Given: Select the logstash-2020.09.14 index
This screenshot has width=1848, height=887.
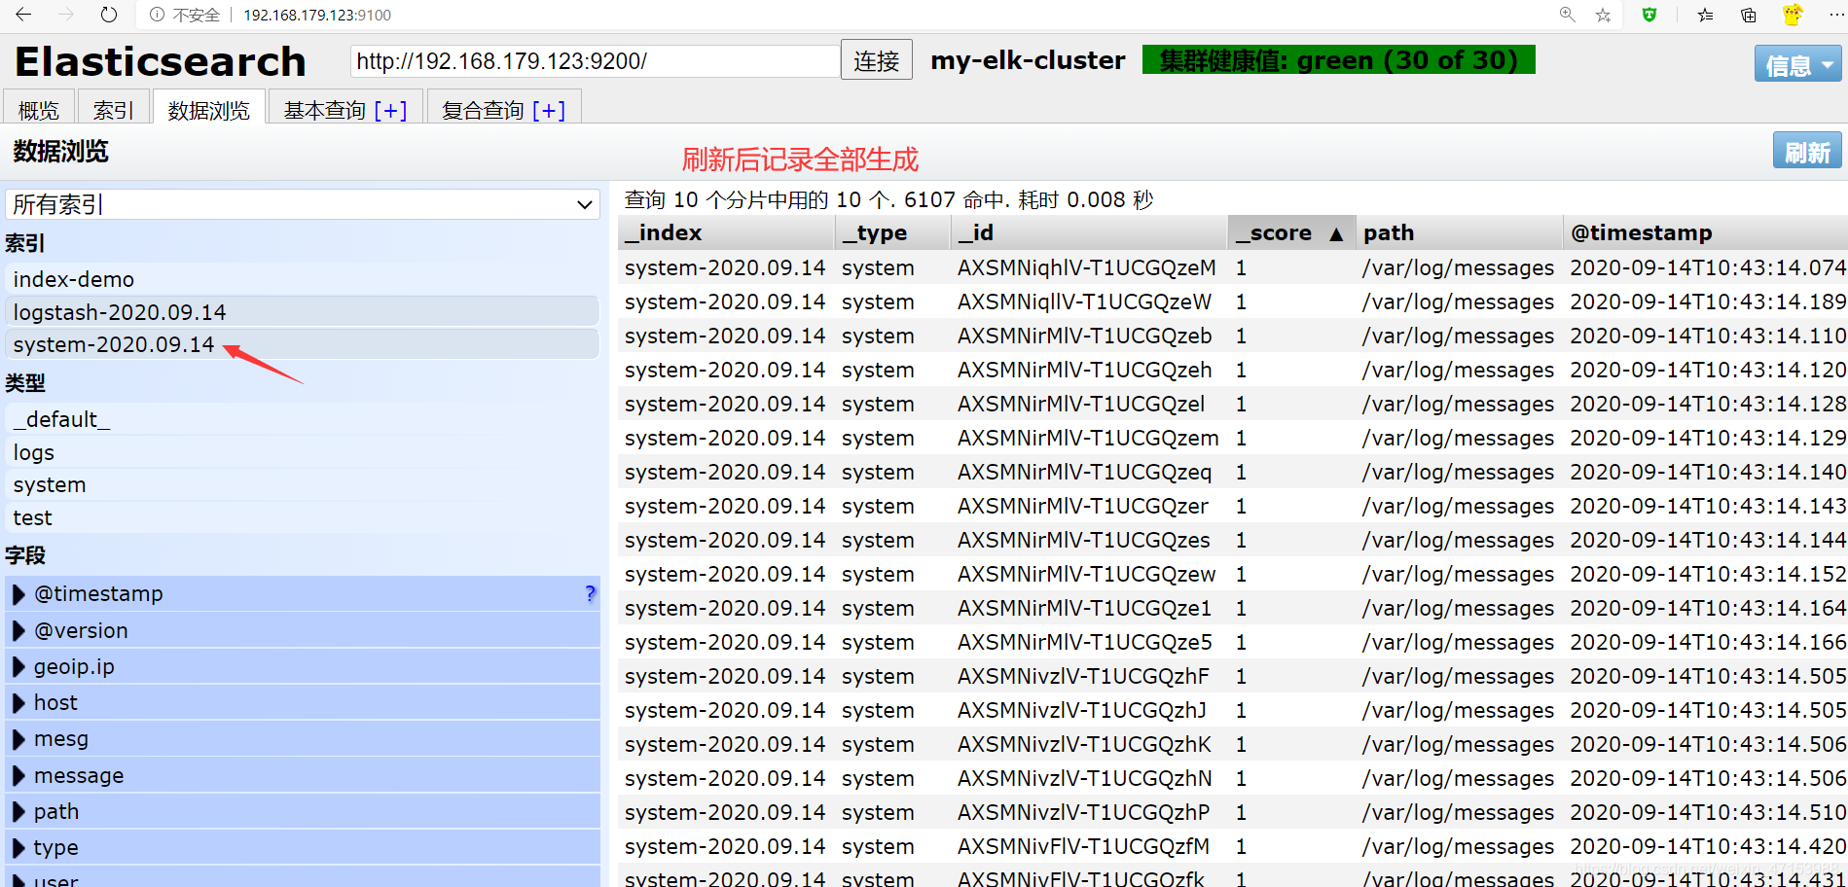Looking at the screenshot, I should tap(303, 312).
